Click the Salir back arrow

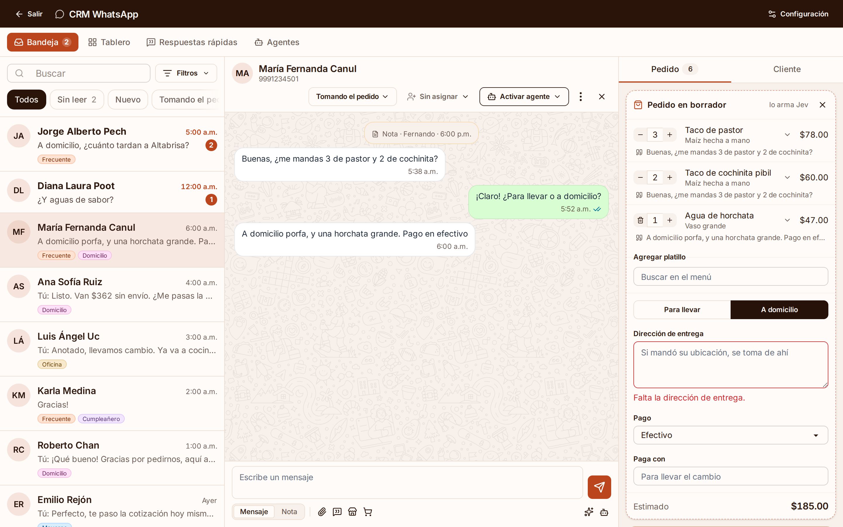click(x=29, y=14)
